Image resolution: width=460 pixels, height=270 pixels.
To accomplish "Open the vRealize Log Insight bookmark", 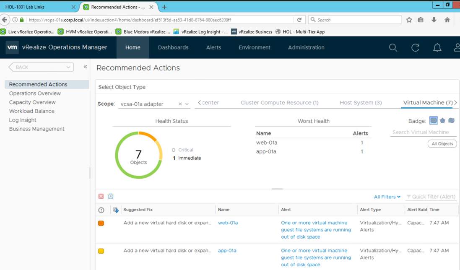I will point(200,32).
